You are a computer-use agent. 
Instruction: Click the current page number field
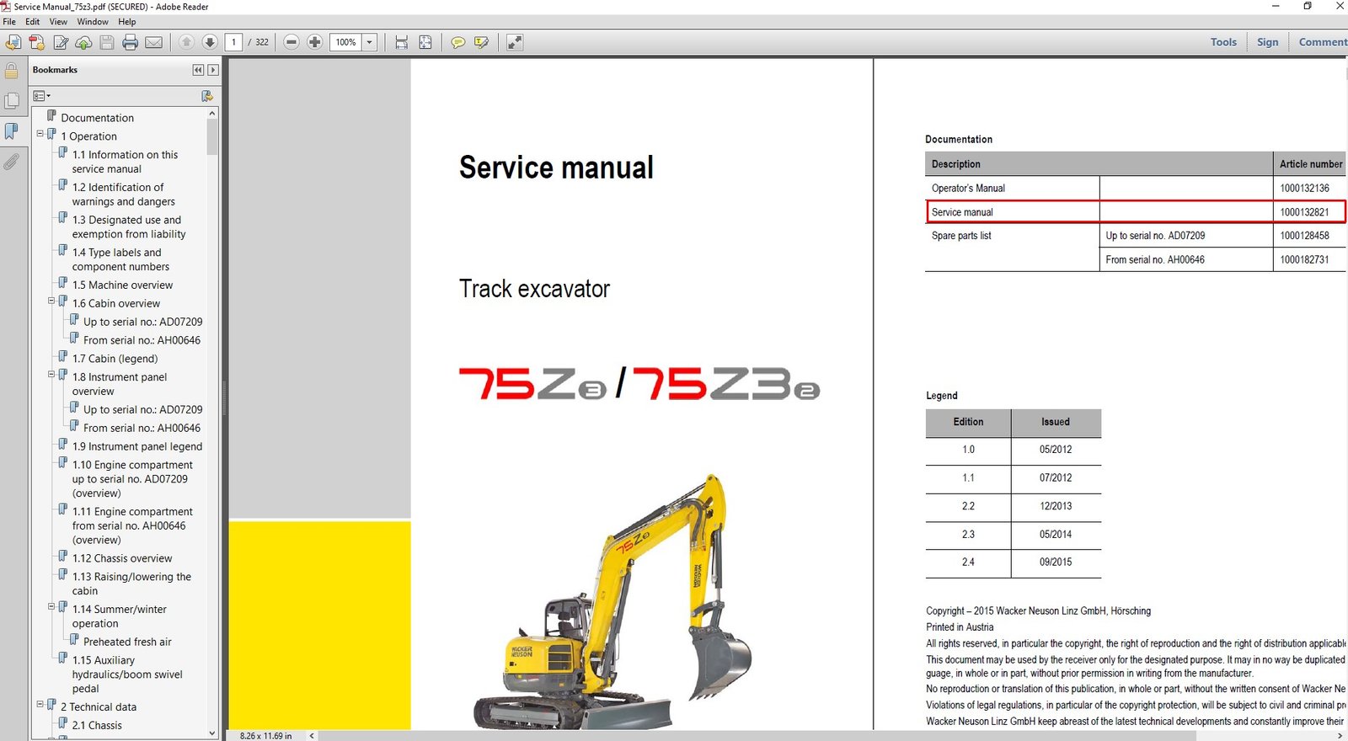(x=233, y=42)
